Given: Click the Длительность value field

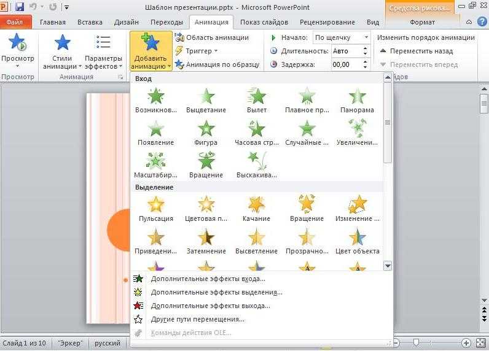Looking at the screenshot, I should tap(346, 51).
